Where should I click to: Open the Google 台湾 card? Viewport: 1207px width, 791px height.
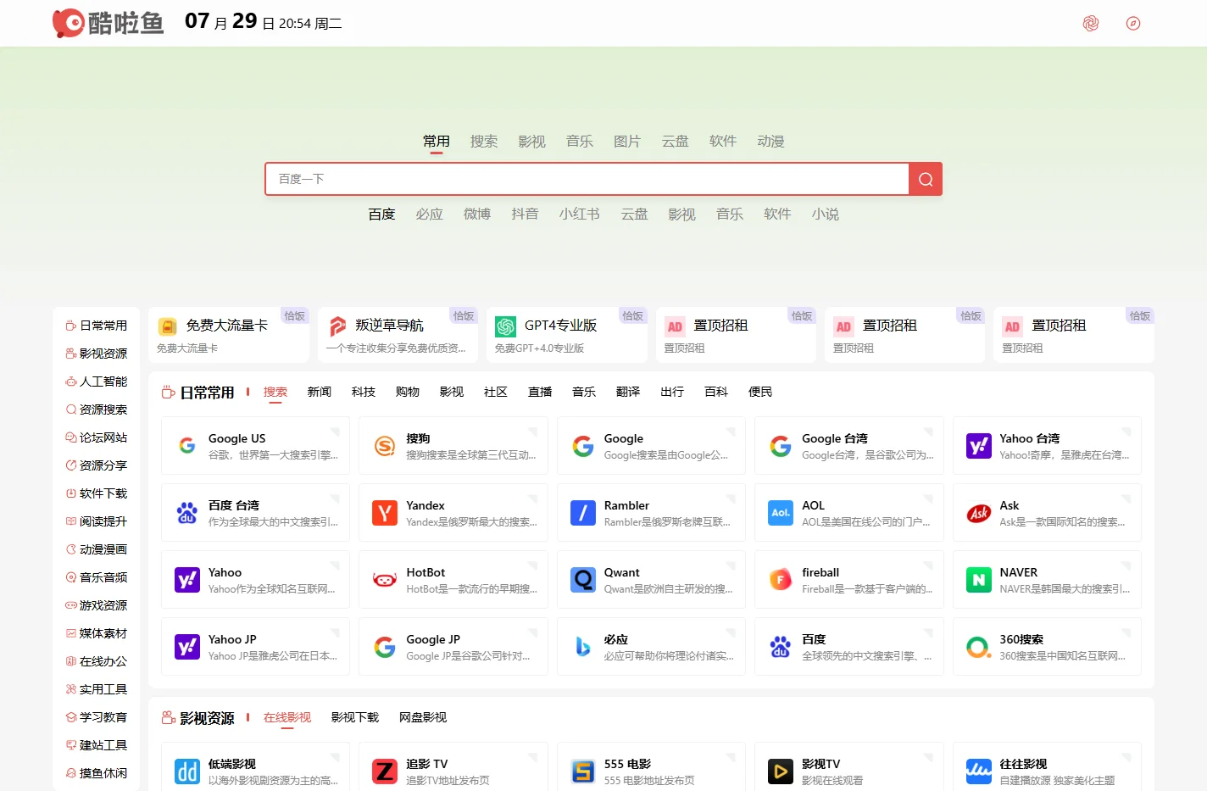[849, 446]
